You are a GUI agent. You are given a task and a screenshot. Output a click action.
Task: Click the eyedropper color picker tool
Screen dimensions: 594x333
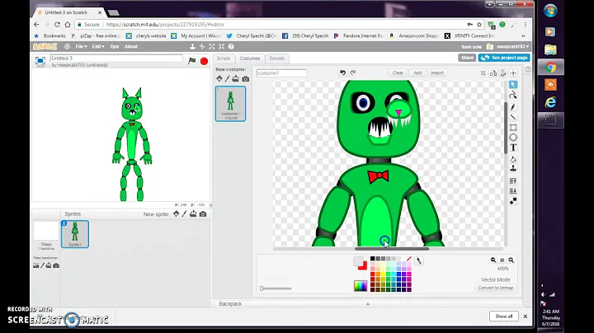[418, 260]
